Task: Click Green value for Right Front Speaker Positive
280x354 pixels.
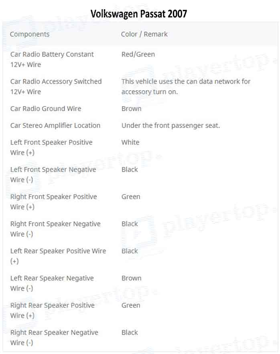Action: (x=131, y=196)
